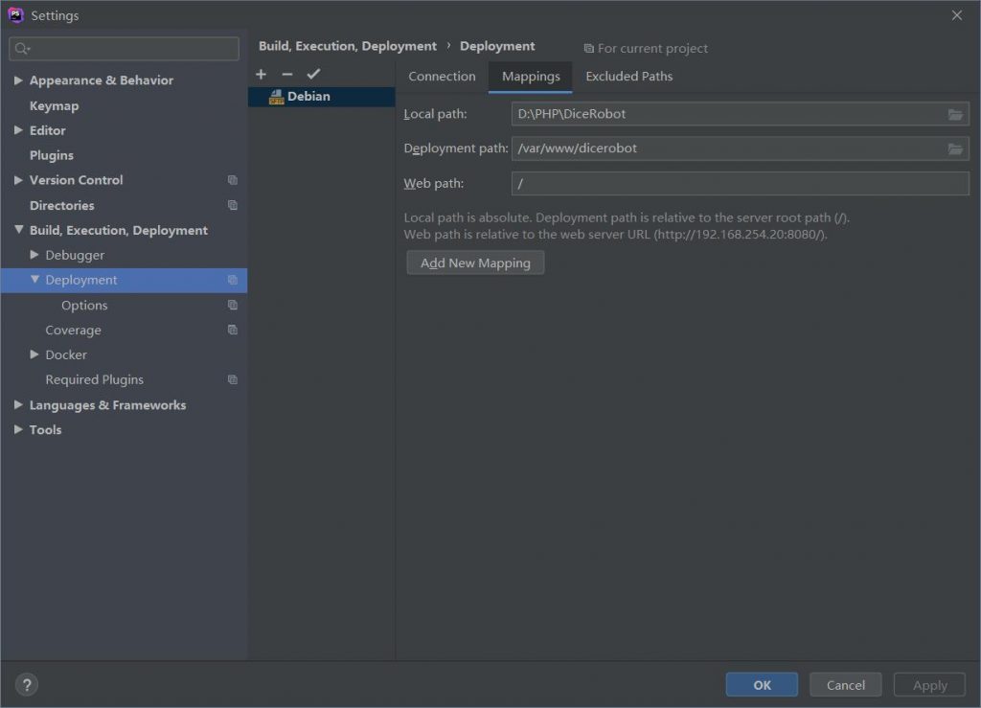The image size is (981, 708).
Task: Confirm settings with OK button
Action: coord(762,685)
